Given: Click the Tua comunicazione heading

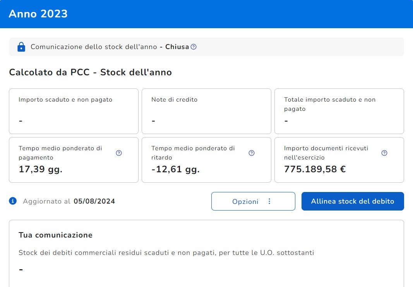Looking at the screenshot, I should 55,235.
